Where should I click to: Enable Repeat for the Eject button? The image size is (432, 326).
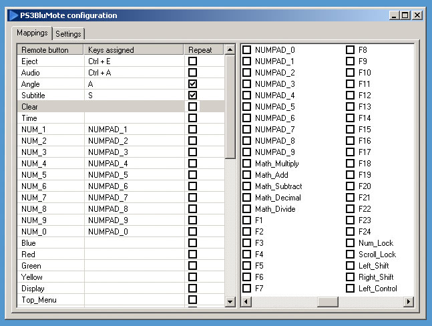pos(192,61)
